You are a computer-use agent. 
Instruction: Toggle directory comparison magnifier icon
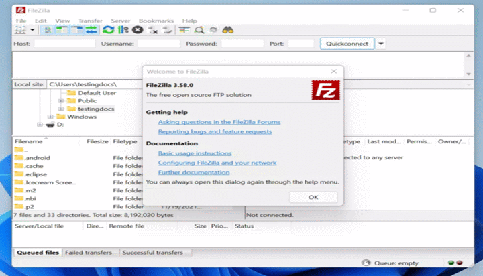pyautogui.click(x=199, y=30)
